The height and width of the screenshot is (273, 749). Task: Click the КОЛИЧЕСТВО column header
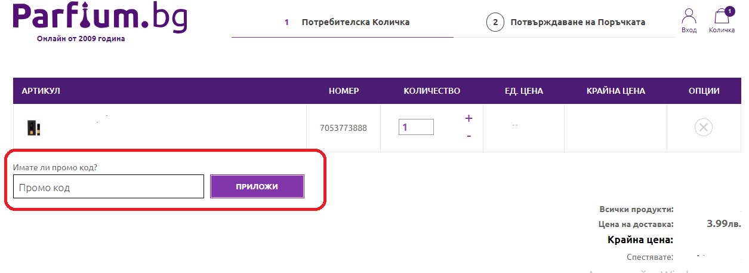[432, 91]
